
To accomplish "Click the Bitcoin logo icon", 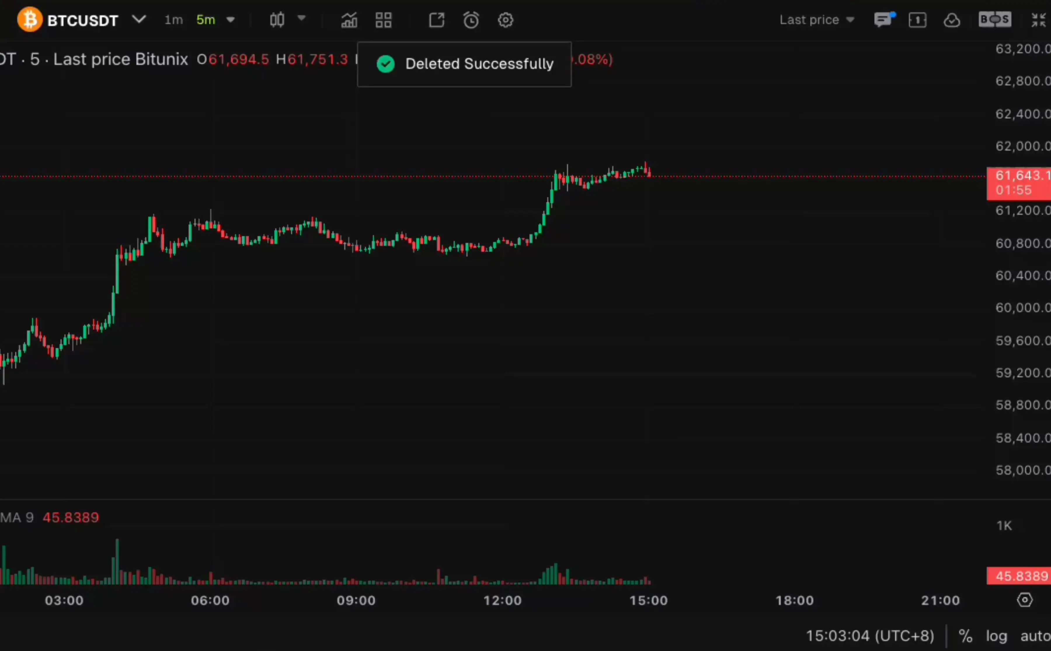I will pyautogui.click(x=30, y=19).
